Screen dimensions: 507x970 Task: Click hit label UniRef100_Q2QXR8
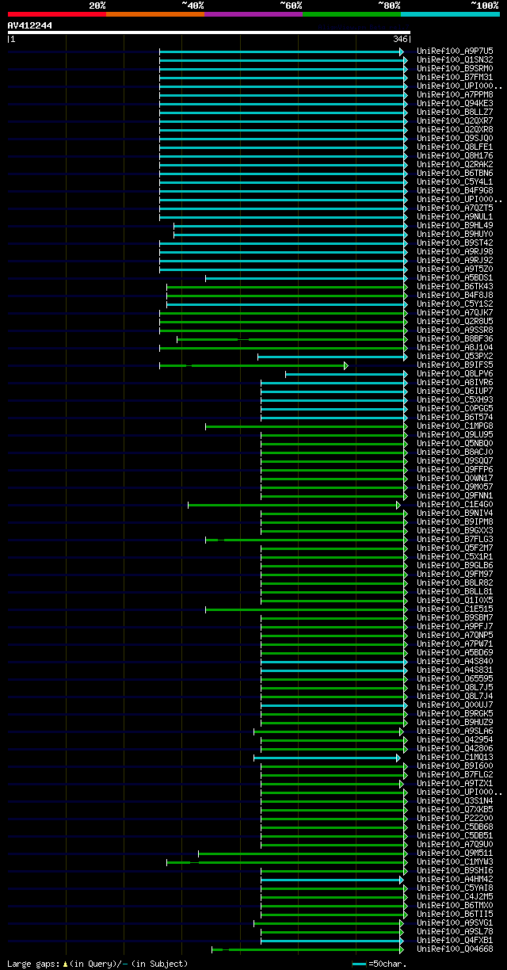pyautogui.click(x=455, y=129)
